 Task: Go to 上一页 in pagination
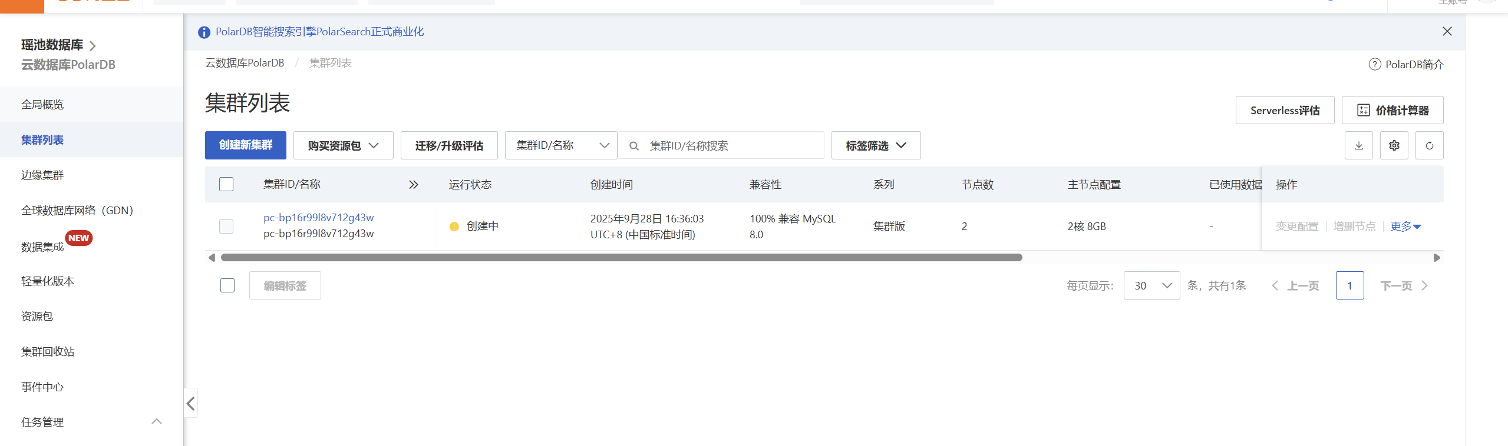coord(1295,285)
